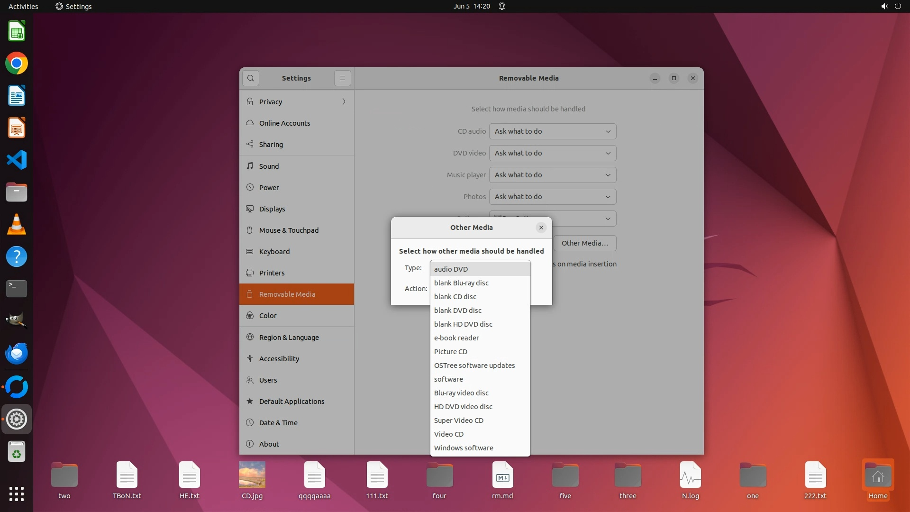Pick 'Windows software' in the list
910x512 pixels.
pos(464,448)
